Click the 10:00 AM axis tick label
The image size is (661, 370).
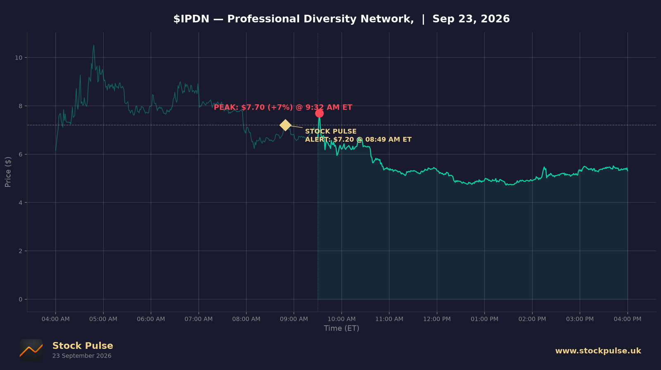342,319
